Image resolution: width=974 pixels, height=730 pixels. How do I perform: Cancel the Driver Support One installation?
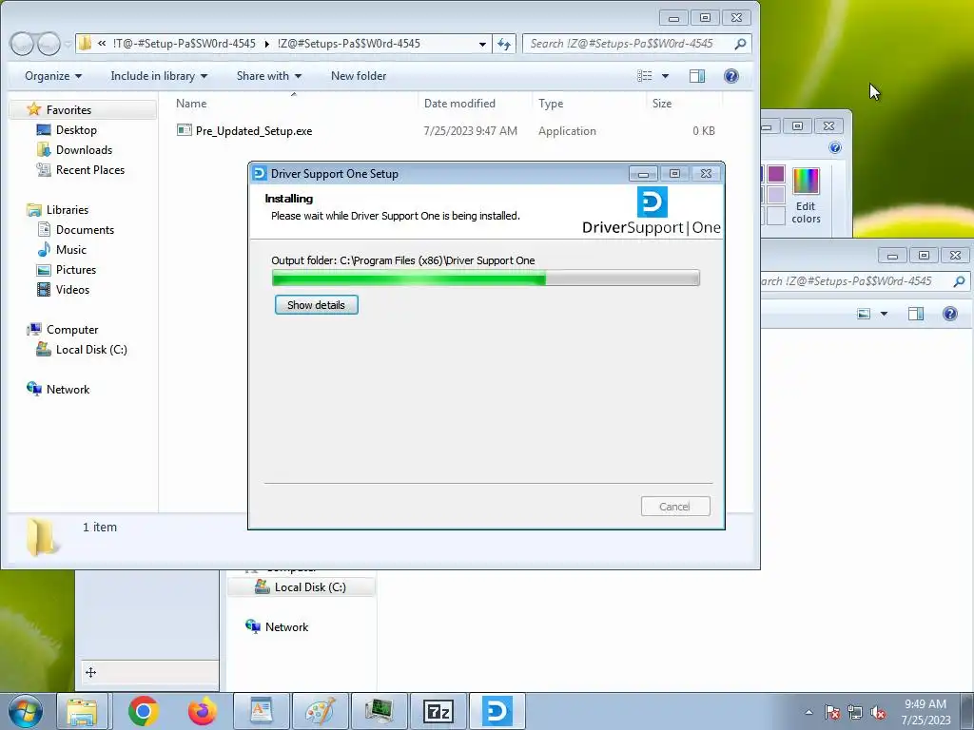675,507
